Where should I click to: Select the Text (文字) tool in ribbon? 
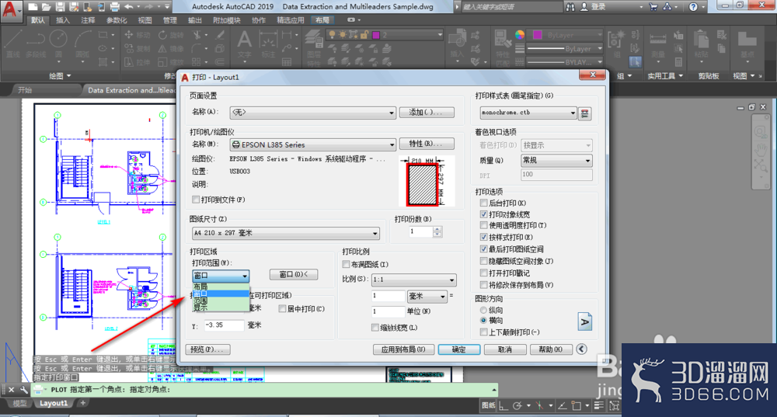[244, 44]
